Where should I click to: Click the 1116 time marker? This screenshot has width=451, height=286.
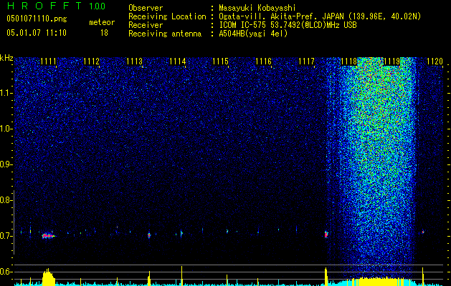(x=264, y=61)
